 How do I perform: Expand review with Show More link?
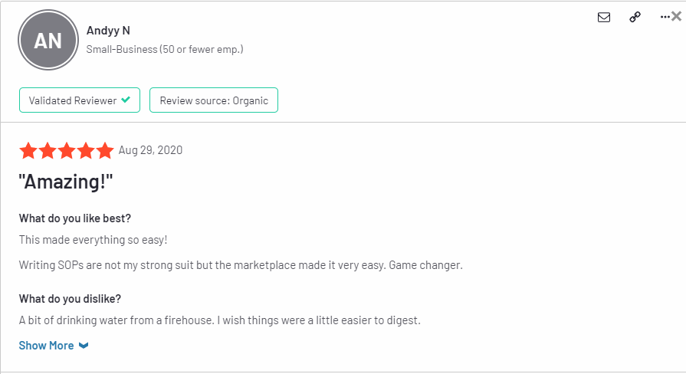pos(47,346)
